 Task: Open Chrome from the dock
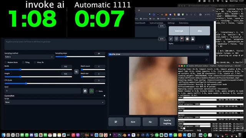pyautogui.click(x=101, y=135)
